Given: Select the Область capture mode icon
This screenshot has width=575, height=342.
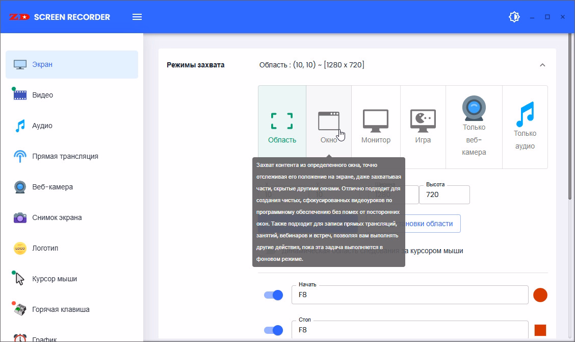Looking at the screenshot, I should [282, 121].
